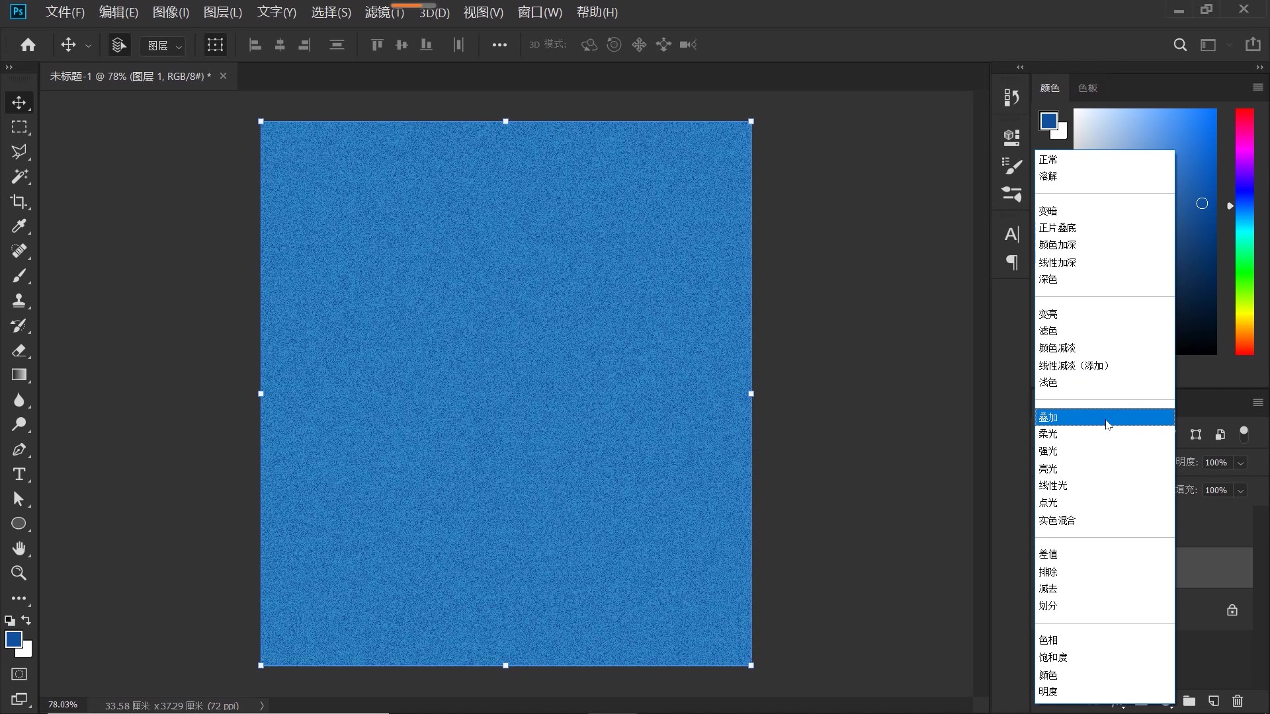Viewport: 1270px width, 714px height.
Task: Select the Hand tool
Action: coord(19,549)
